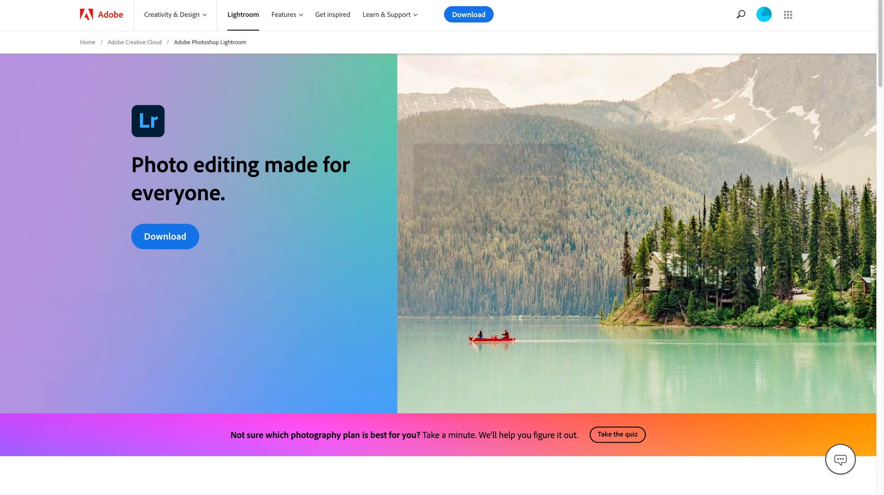Open the app switcher grid icon
The width and height of the screenshot is (884, 495).
pos(788,15)
